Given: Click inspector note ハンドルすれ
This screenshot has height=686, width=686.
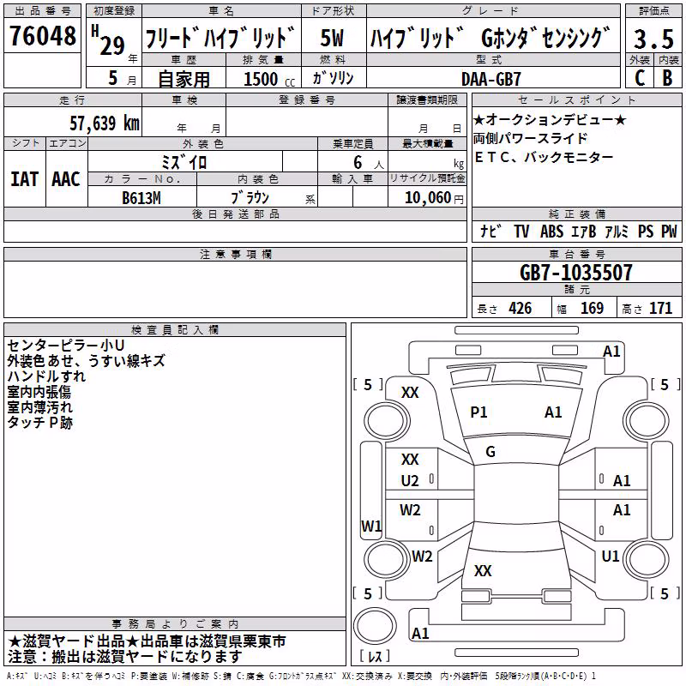Looking at the screenshot, I should coord(46,376).
